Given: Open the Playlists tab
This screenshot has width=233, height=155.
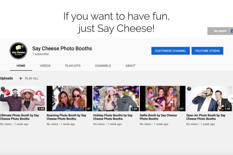Looking at the screenshot, I should (73, 66).
